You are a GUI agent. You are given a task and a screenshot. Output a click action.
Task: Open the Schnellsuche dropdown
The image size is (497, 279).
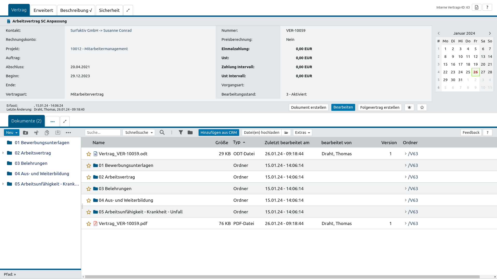(139, 133)
